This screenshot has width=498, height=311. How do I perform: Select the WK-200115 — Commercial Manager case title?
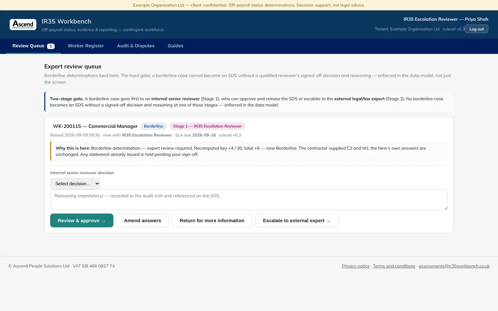95,126
